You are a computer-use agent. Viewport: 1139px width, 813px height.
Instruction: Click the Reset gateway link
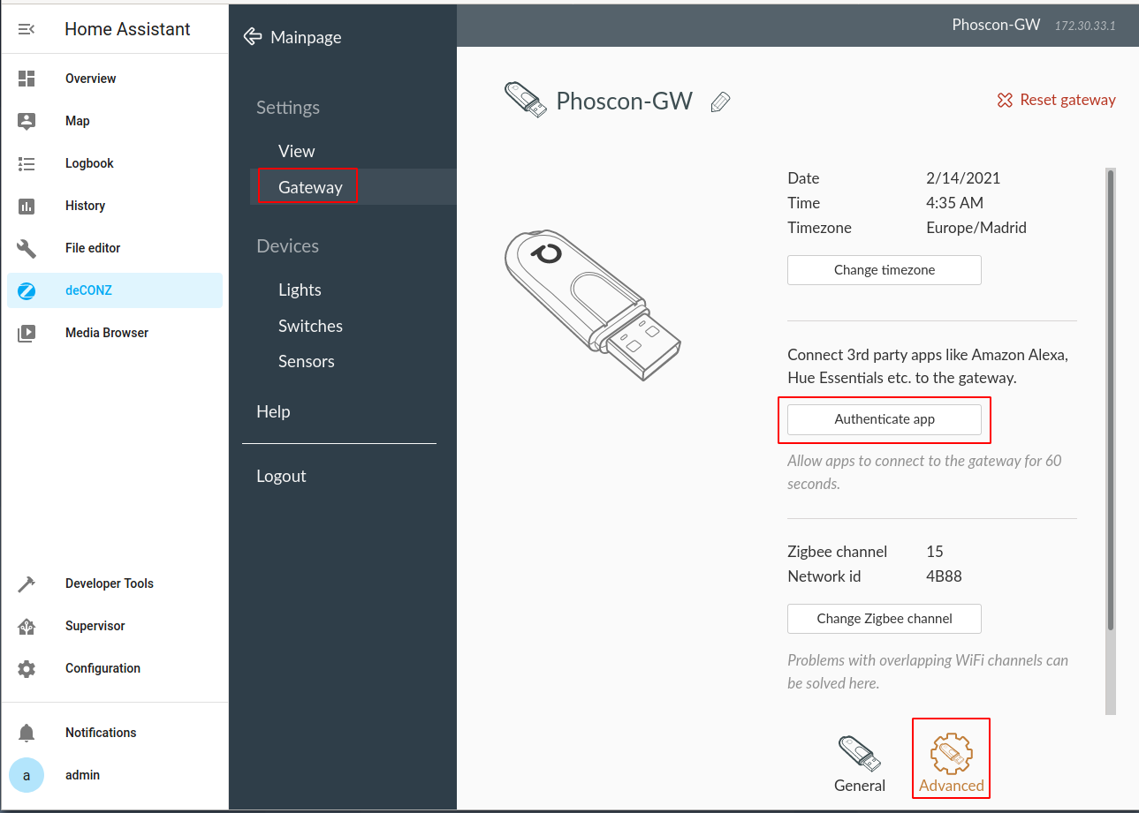(x=1056, y=101)
